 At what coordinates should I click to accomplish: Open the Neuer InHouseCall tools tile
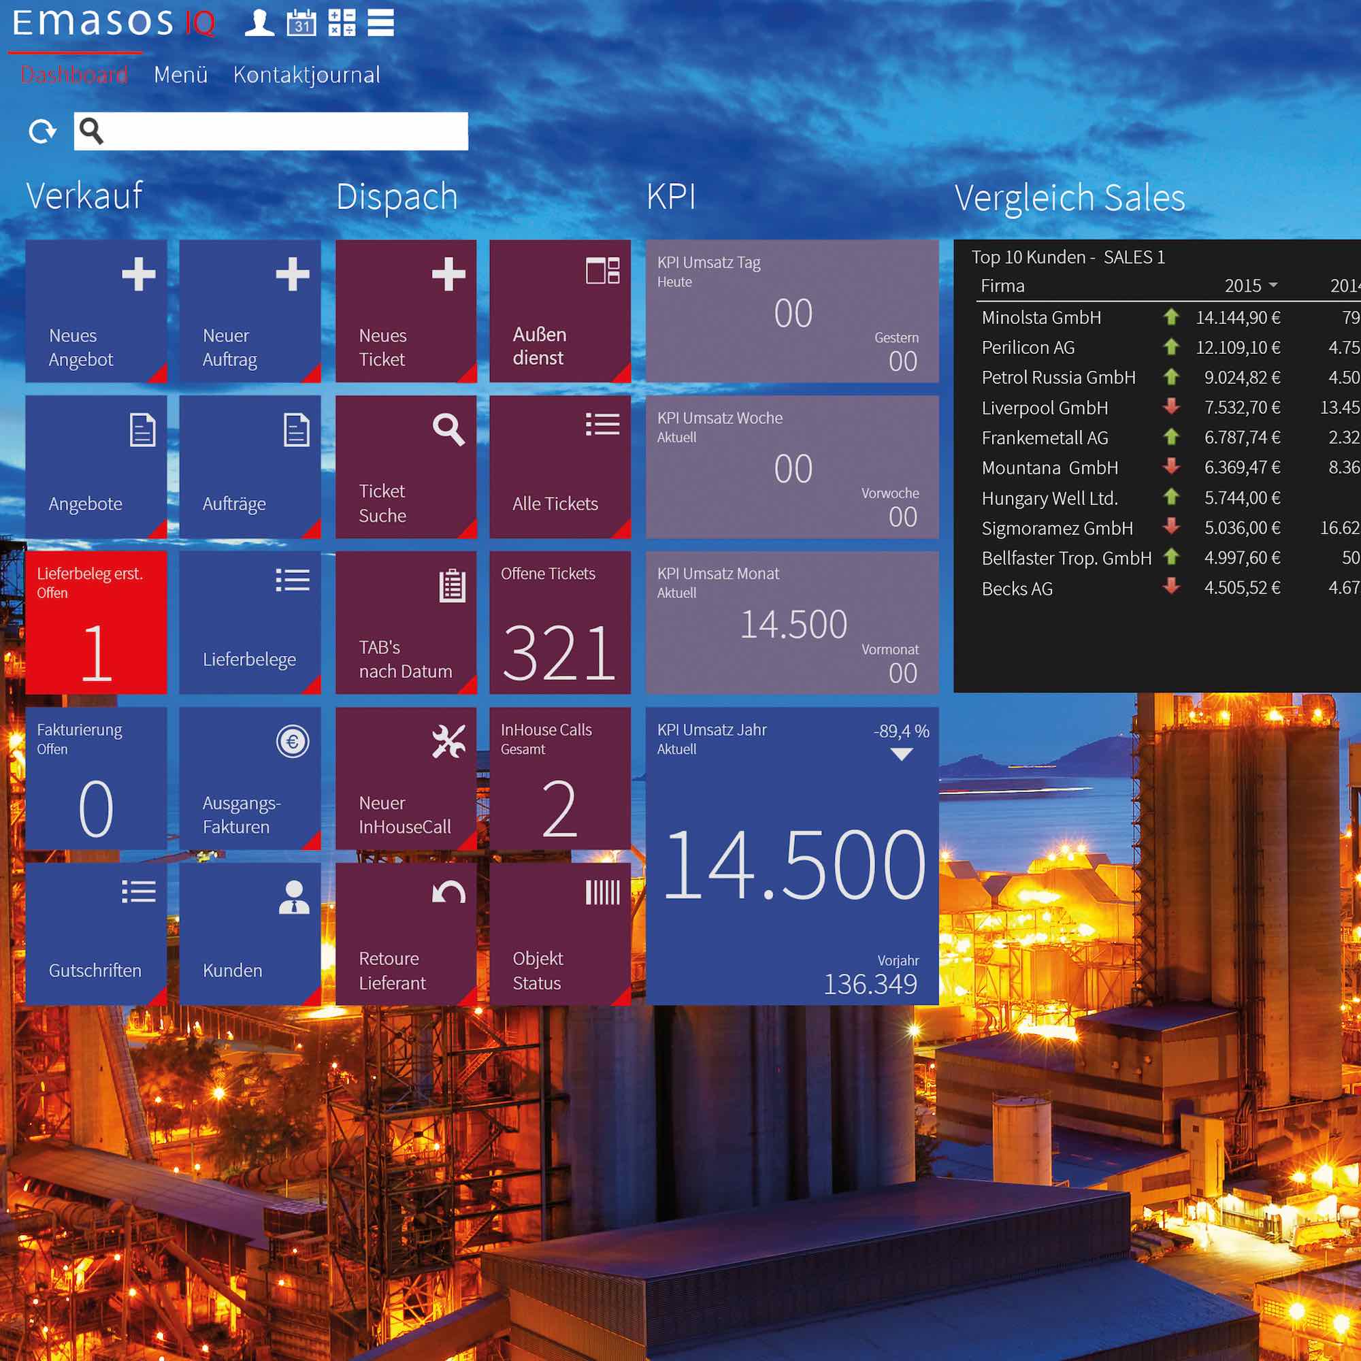pyautogui.click(x=406, y=778)
